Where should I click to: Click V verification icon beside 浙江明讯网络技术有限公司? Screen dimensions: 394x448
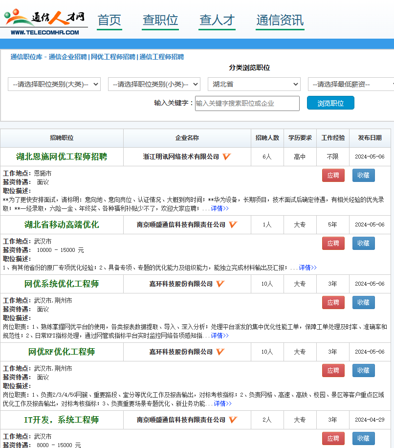(x=226, y=157)
